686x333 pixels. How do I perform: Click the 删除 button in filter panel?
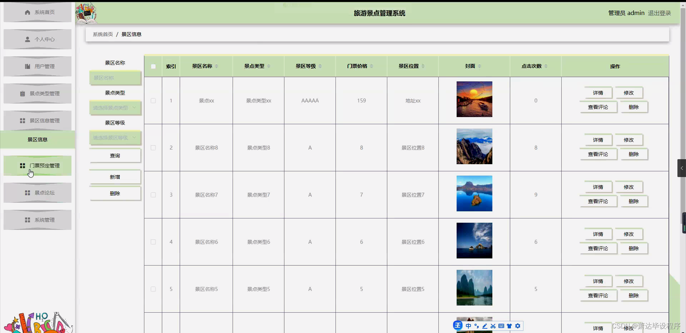115,193
